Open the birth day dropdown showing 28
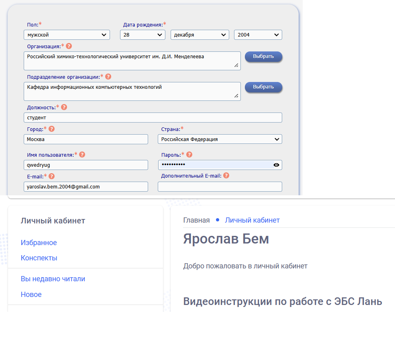Screen dimensions: 395x356 pos(143,35)
